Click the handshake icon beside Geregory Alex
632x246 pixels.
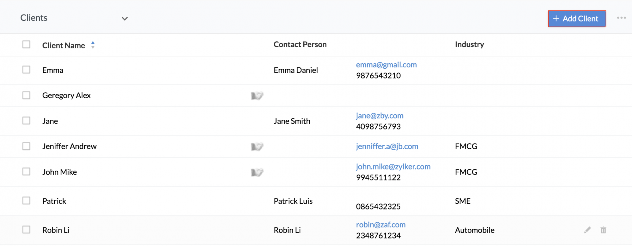tap(257, 95)
